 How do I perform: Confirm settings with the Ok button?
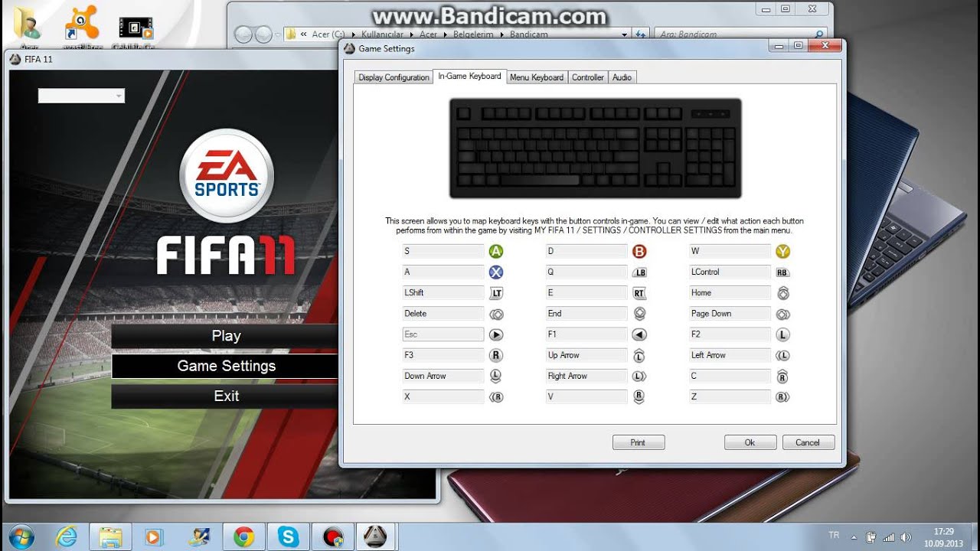click(750, 442)
